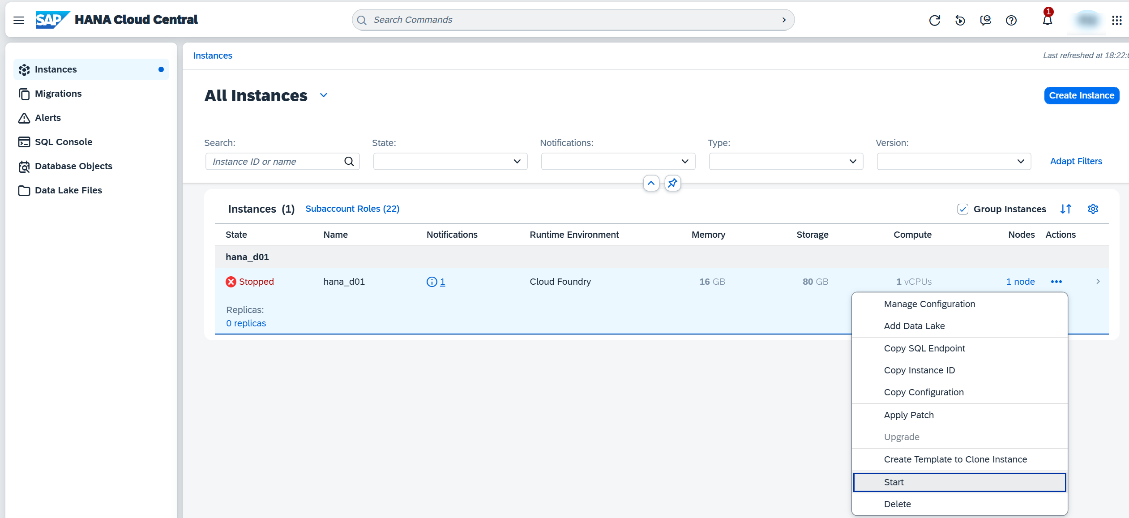Open the product switch grid icon

point(1116,20)
